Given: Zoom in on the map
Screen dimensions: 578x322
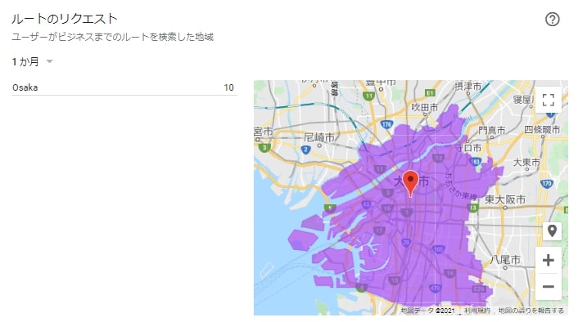Looking at the screenshot, I should (x=549, y=260).
